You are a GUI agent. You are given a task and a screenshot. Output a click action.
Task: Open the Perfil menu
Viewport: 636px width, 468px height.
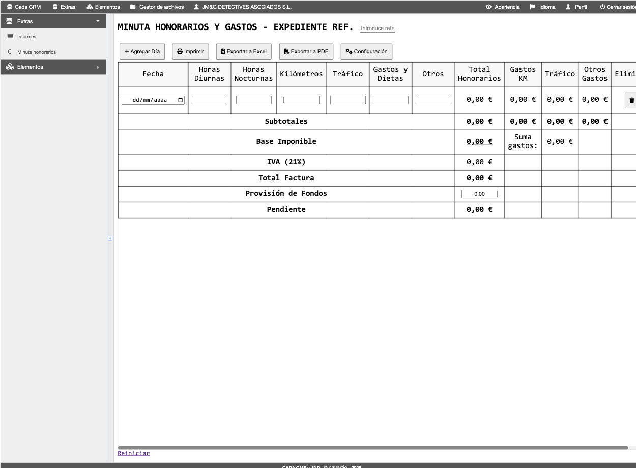(x=576, y=7)
